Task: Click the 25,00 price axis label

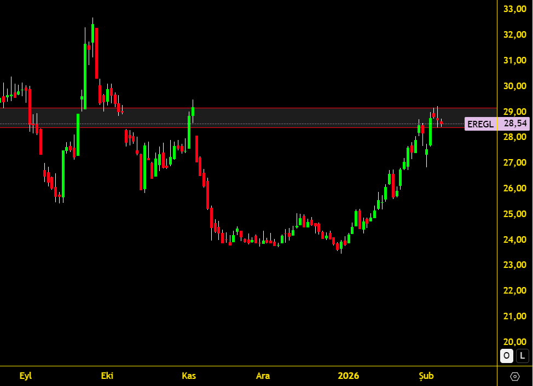Action: tap(514, 214)
